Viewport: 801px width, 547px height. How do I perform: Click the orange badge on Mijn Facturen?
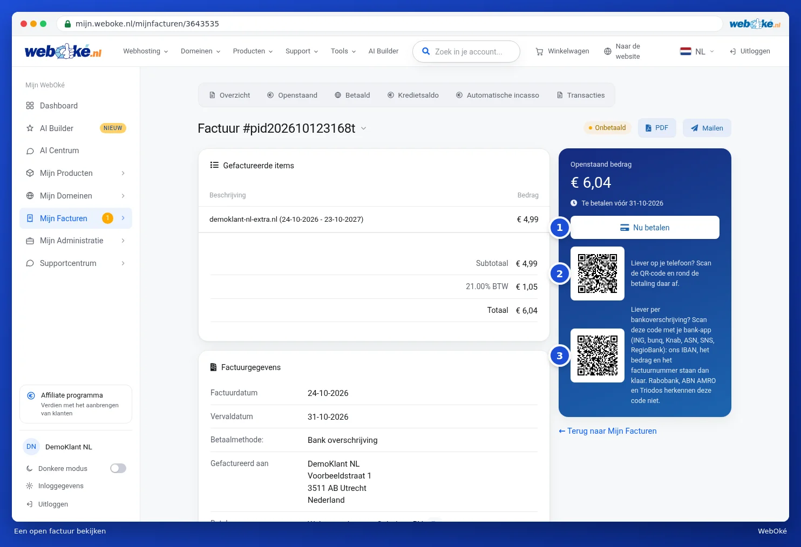[x=107, y=218]
